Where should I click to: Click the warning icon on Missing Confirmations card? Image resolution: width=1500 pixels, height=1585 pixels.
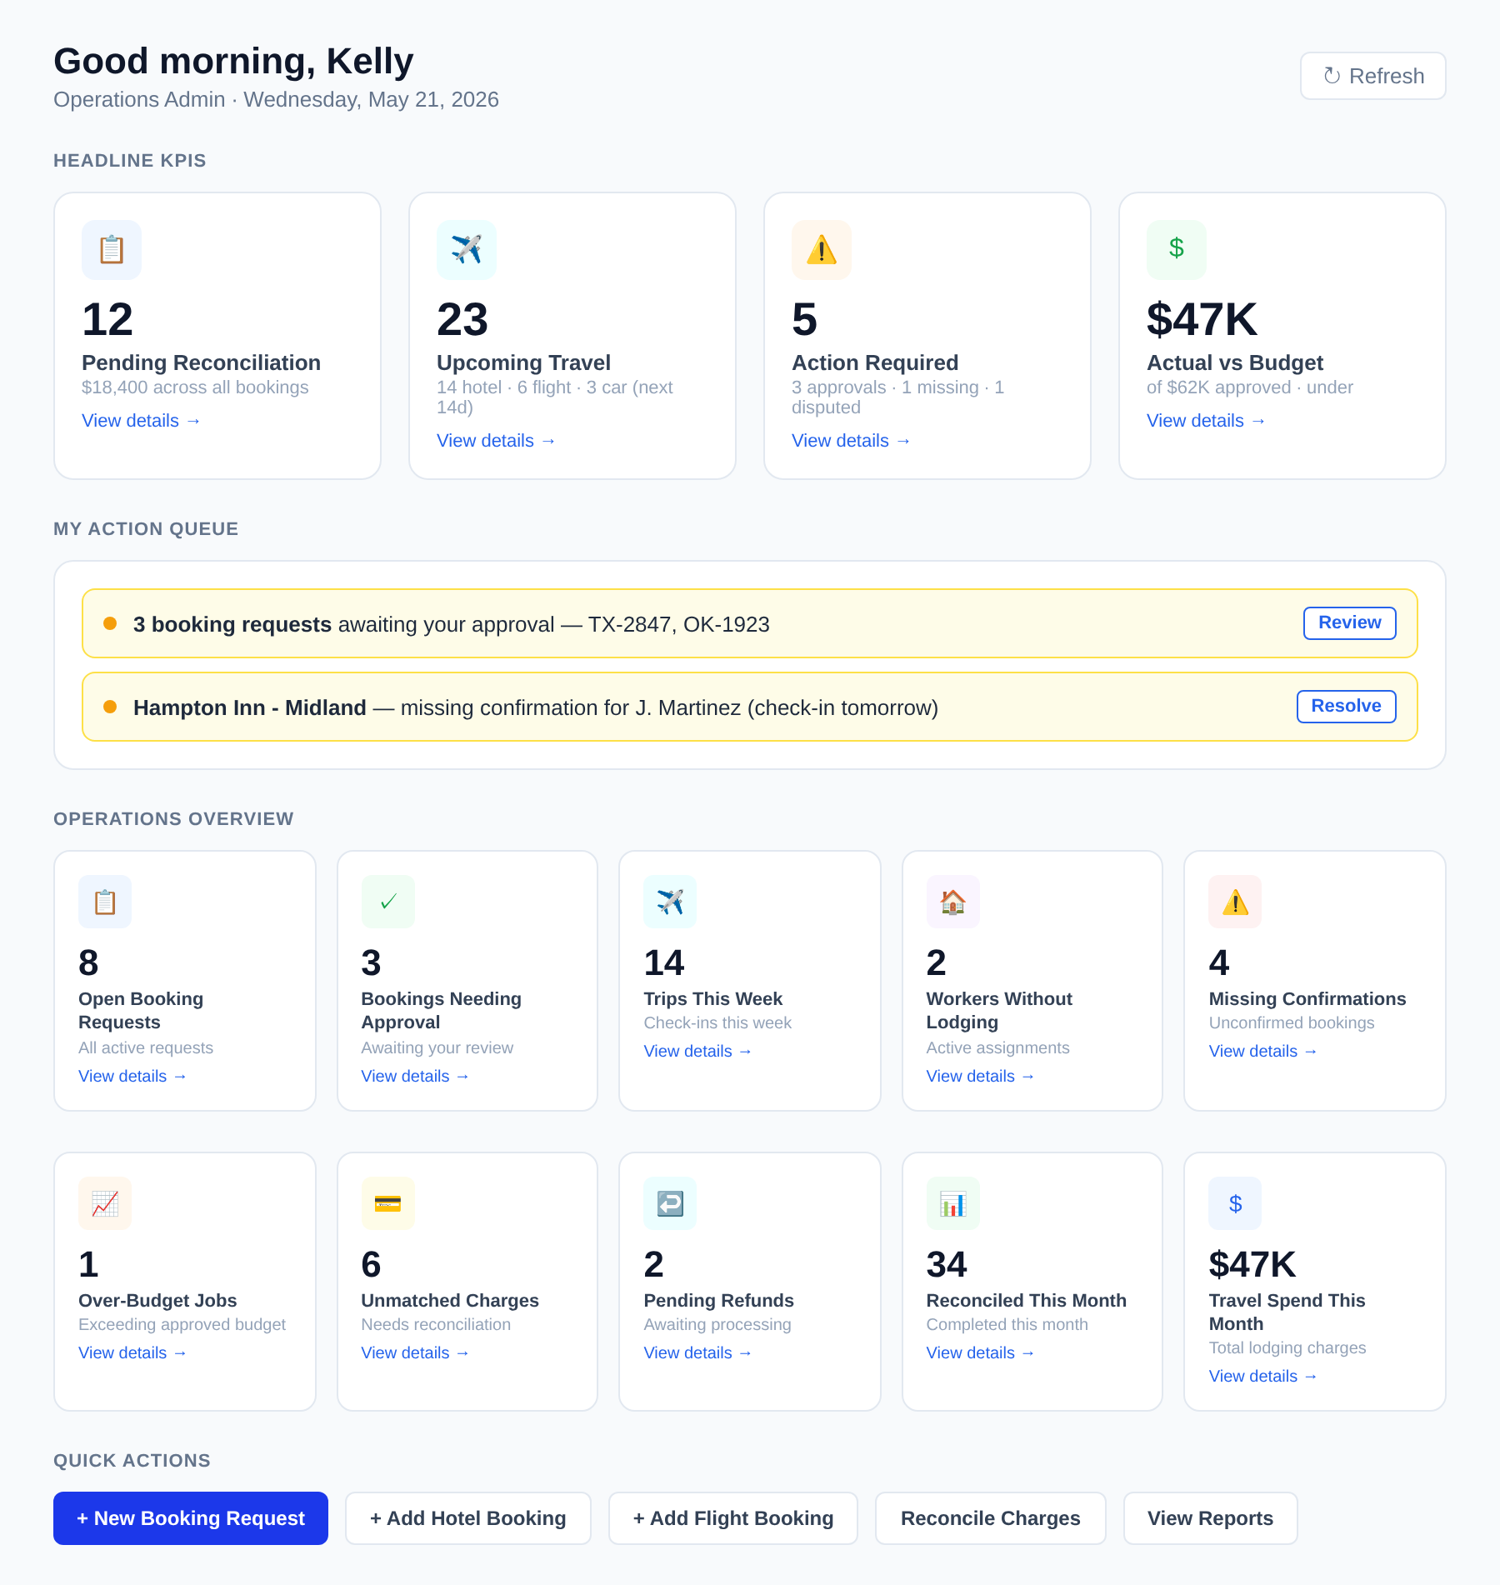click(x=1235, y=902)
